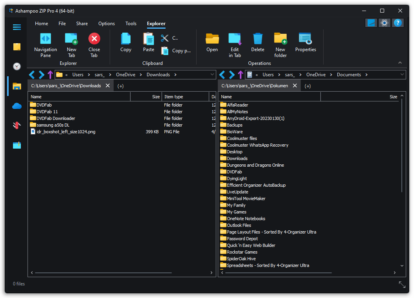This screenshot has width=414, height=298.
Task: Expand chevron after OneDrive in left path
Action: click(141, 75)
